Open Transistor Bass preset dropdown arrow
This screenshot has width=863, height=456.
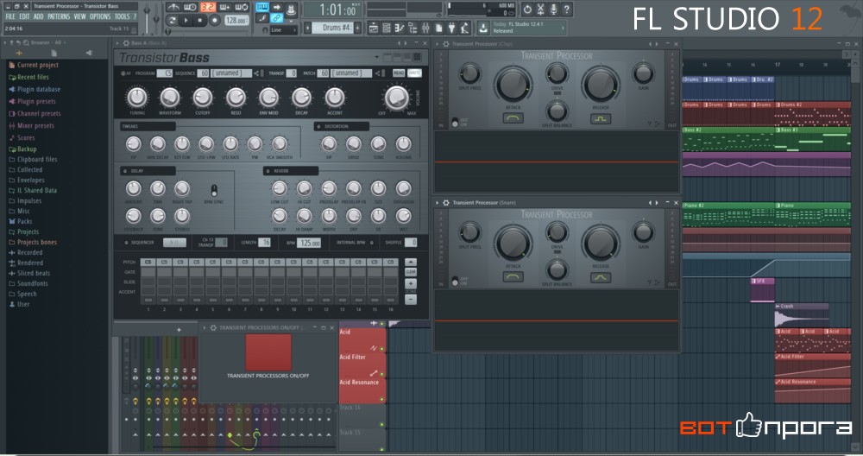377,57
